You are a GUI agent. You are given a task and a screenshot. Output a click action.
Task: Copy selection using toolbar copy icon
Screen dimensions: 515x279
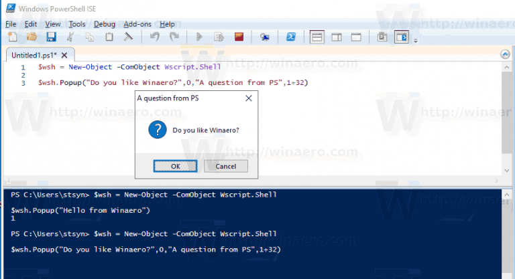click(90, 37)
